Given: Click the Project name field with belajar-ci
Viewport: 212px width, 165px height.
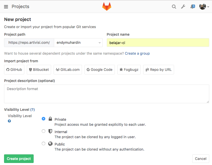Looking at the screenshot, I should point(158,43).
